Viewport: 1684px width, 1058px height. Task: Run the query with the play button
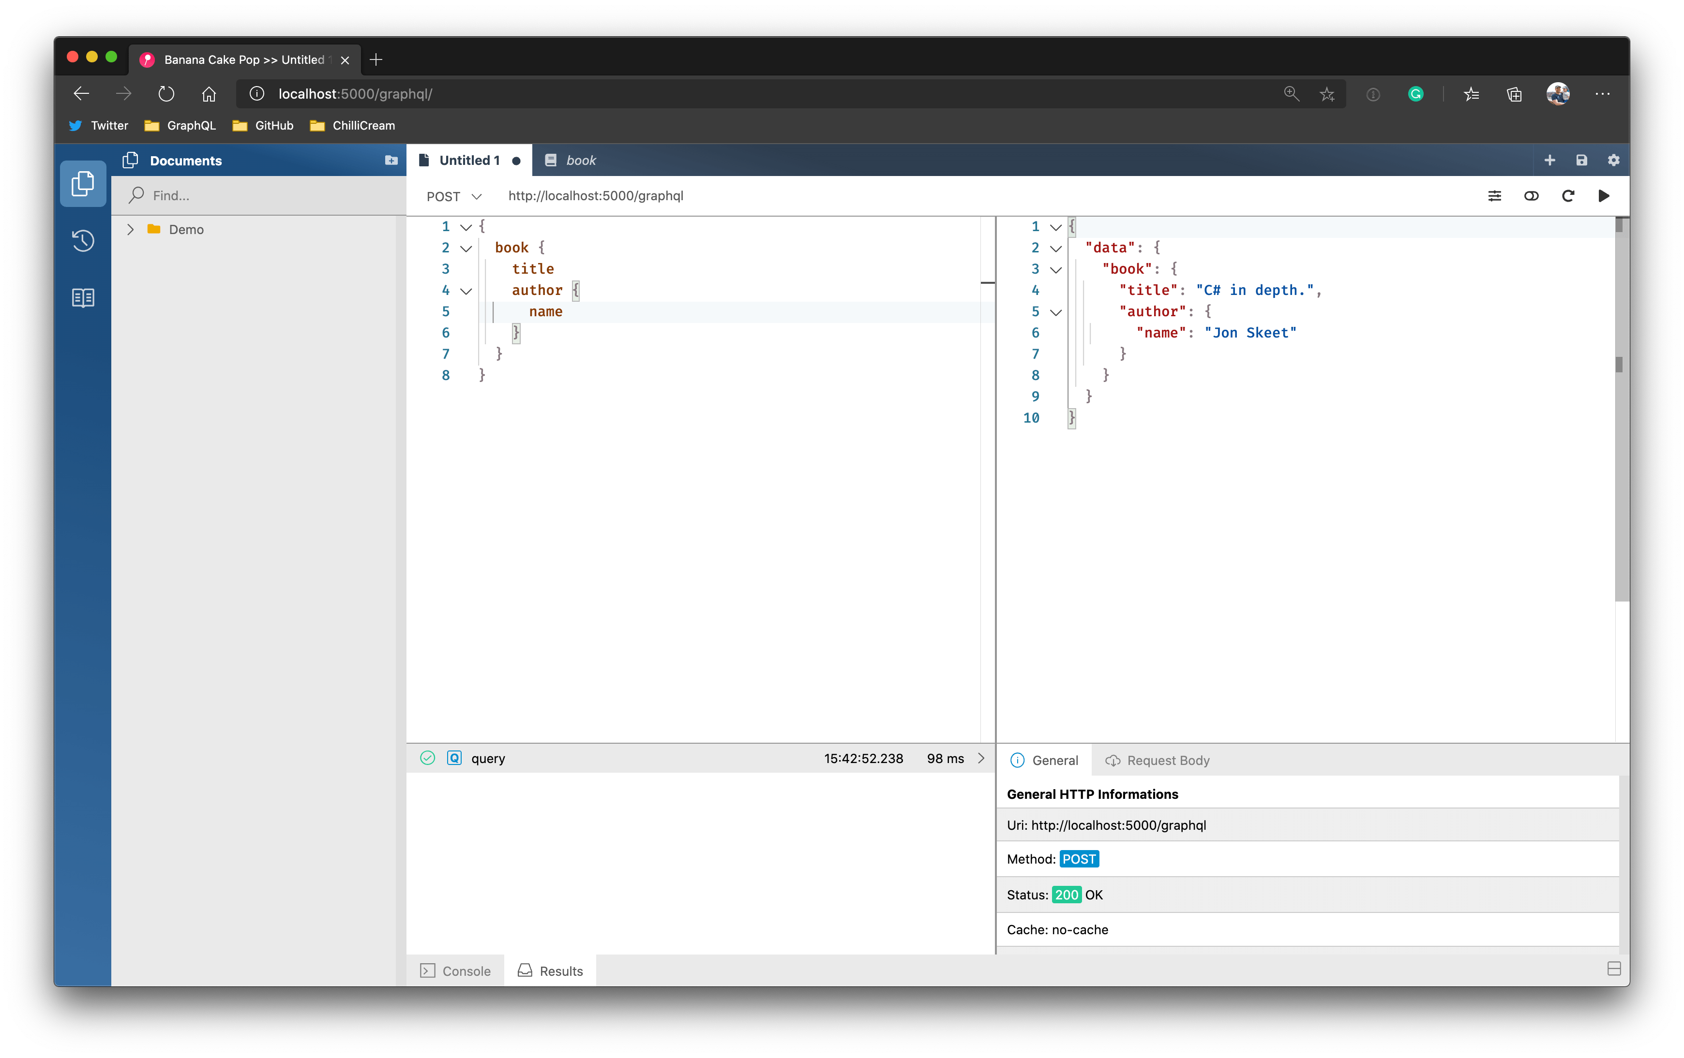1604,196
